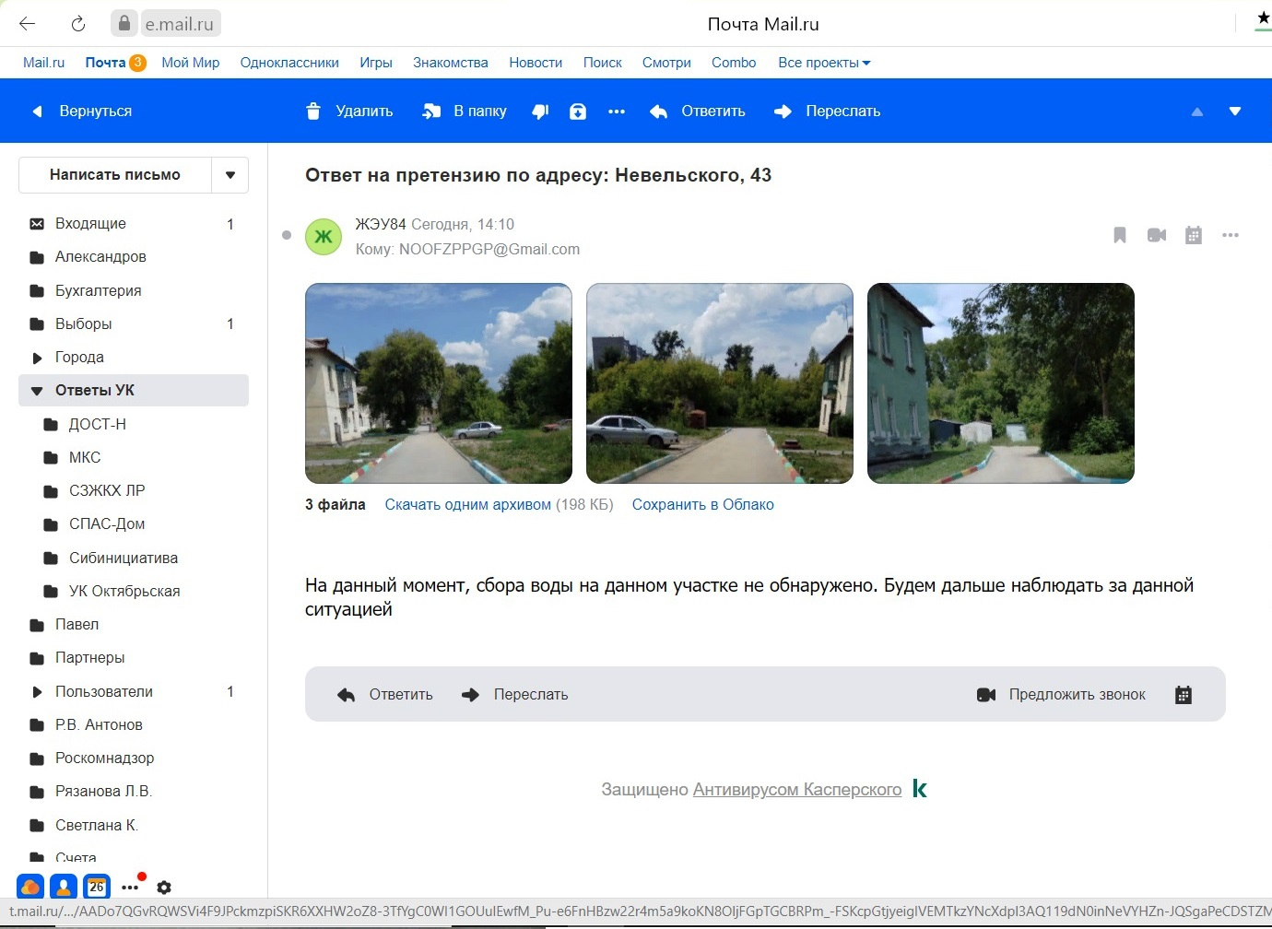
Task: Open third photo attachment with green house
Action: coord(1001,383)
